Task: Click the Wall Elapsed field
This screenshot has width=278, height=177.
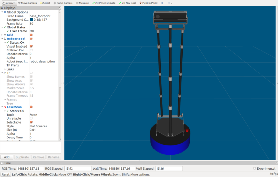Action: point(169,169)
